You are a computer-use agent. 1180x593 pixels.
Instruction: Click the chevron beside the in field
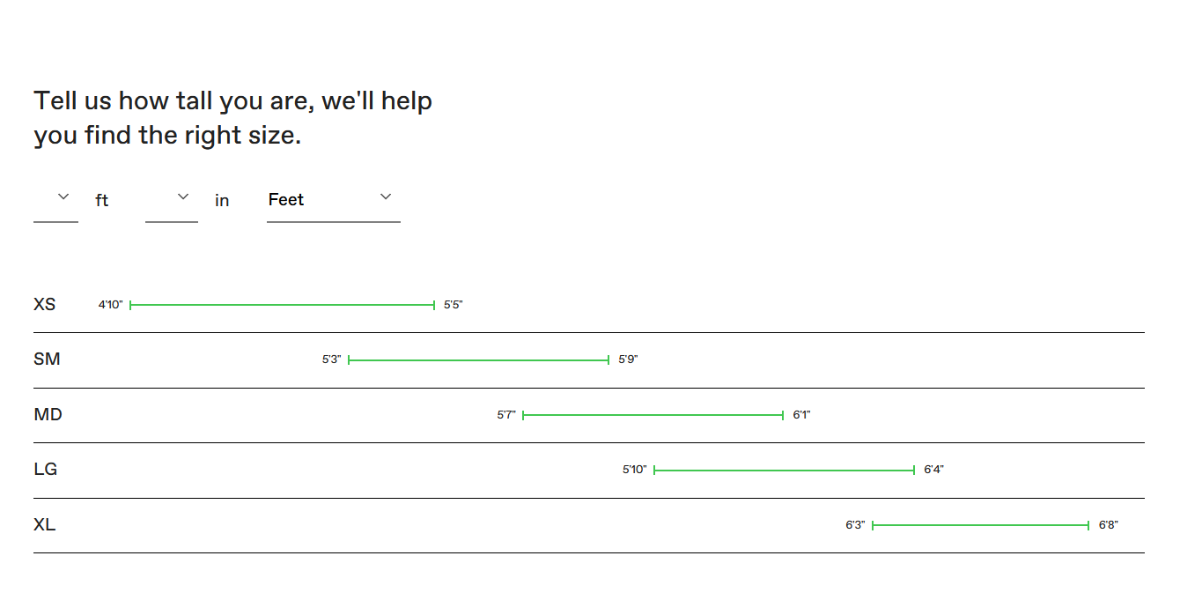[x=183, y=196]
